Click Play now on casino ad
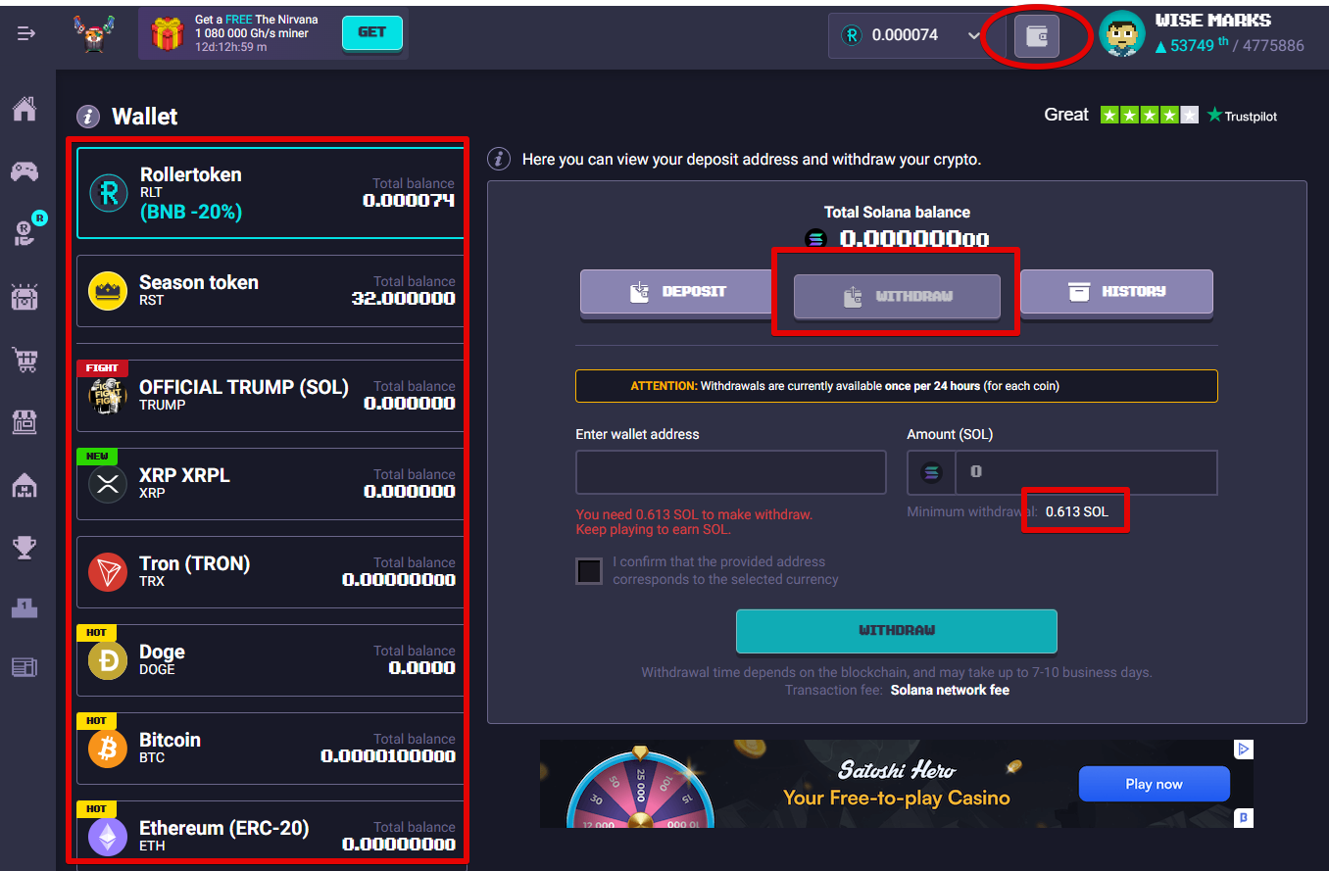Viewport: 1329px width, 871px height. pos(1154,784)
